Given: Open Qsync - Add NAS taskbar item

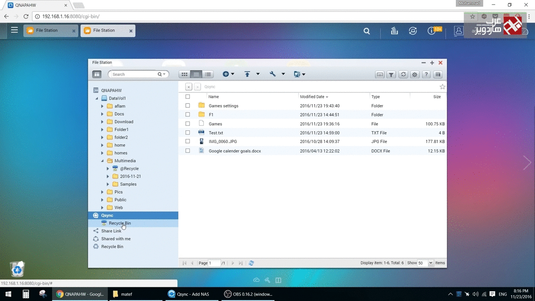Looking at the screenshot, I should coord(192,294).
